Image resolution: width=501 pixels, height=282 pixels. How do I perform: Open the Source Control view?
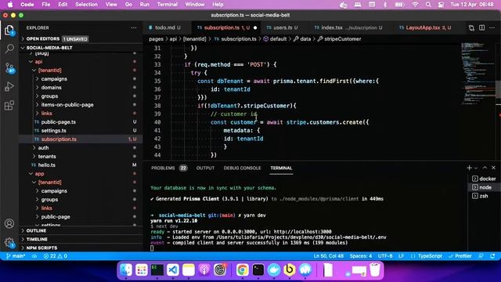(x=9, y=68)
